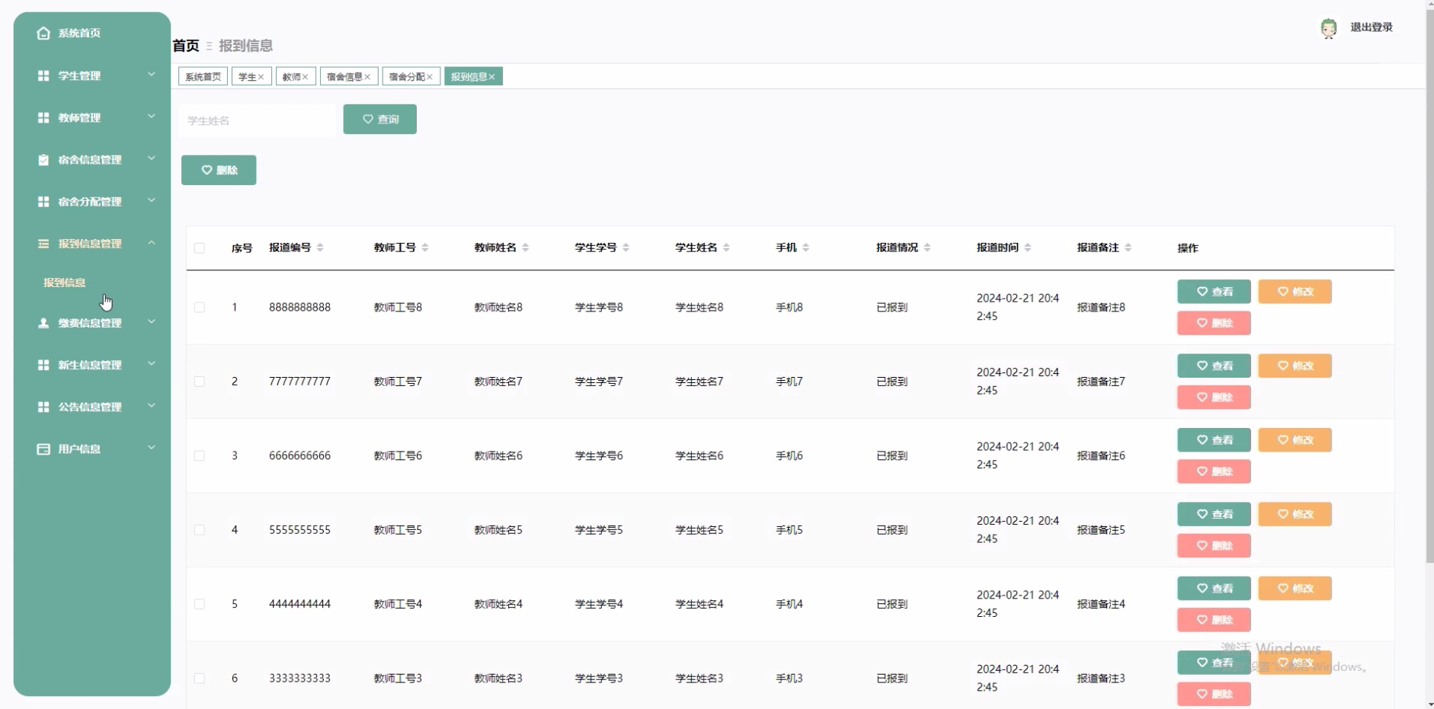This screenshot has height=709, width=1434.
Task: Click the 学生姓名 search input field
Action: click(x=257, y=120)
